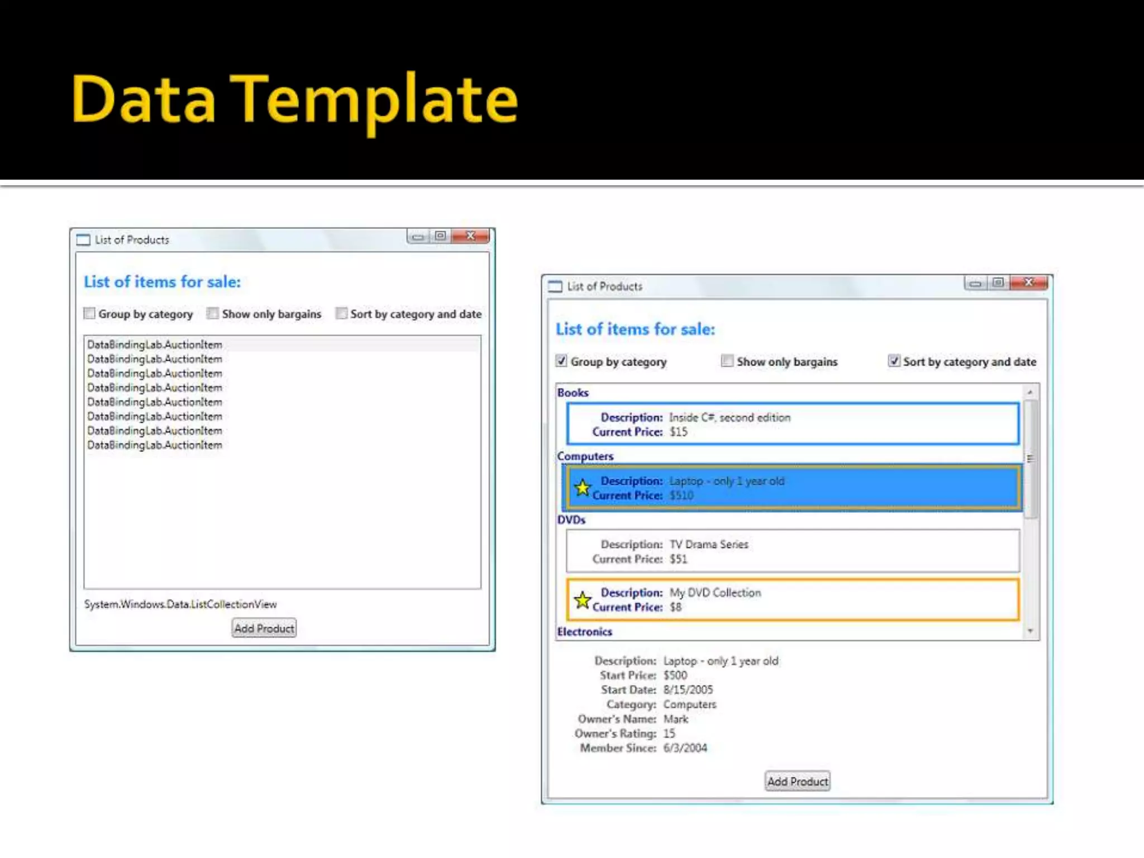Click left window's title bar app icon

(83, 240)
